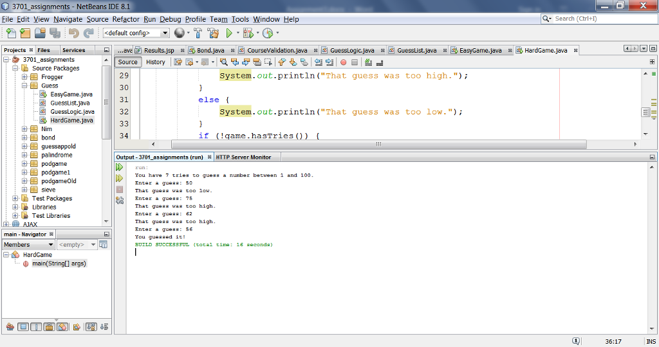The image size is (659, 347).
Task: Click the Open Project toolbar icon
Action: [x=41, y=33]
